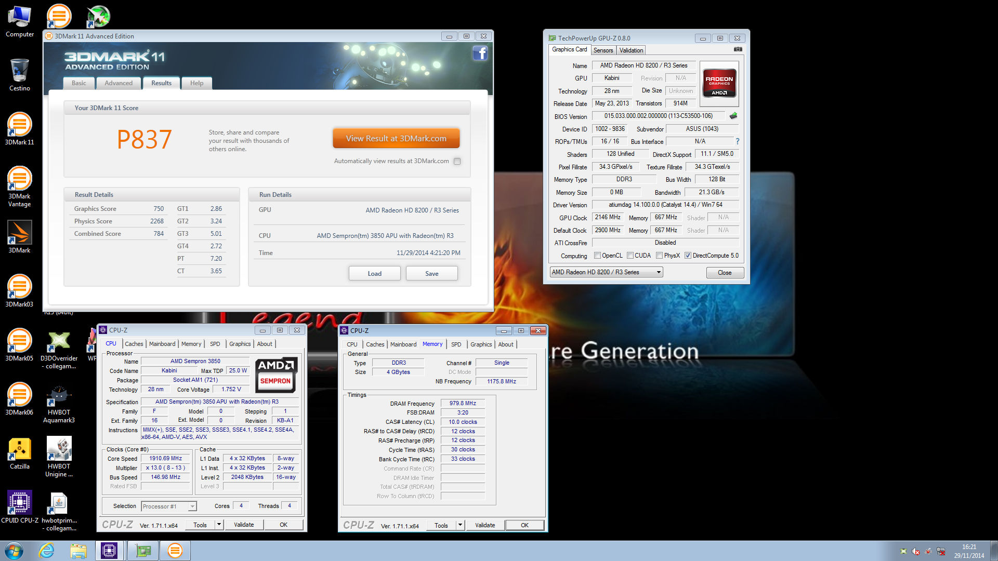Launch the 3DMark desktop shortcut
Screen dimensions: 998x561
tap(20, 237)
